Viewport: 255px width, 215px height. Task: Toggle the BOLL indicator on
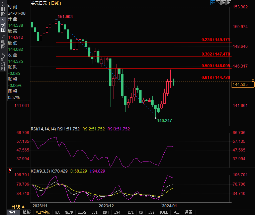pos(164,212)
